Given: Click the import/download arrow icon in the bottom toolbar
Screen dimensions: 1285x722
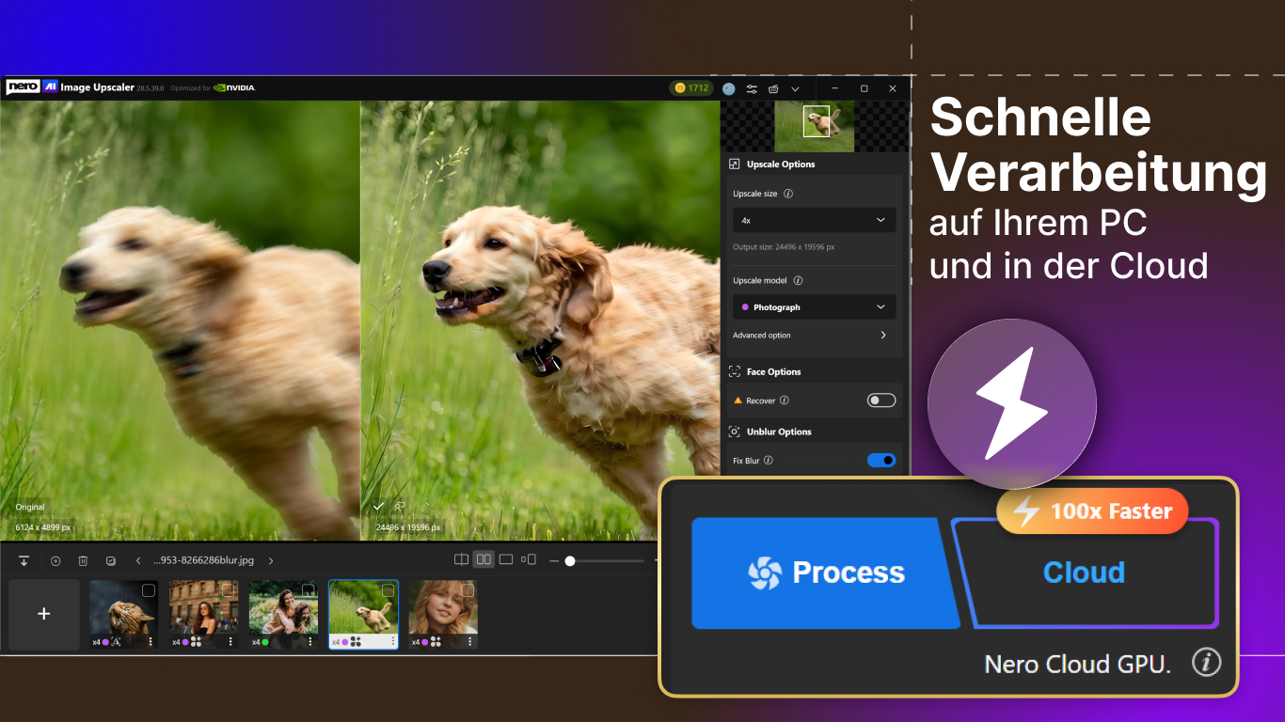Looking at the screenshot, I should (24, 560).
